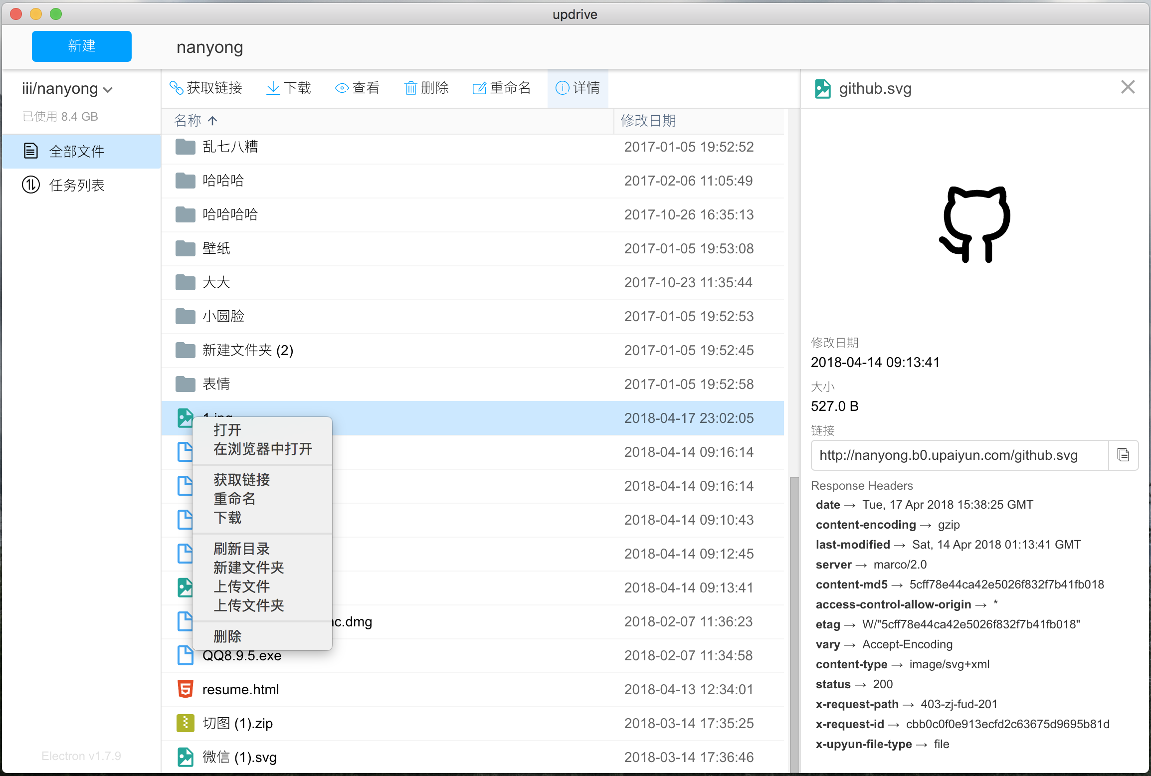Choose 上传文件夹 from context menu
Image resolution: width=1151 pixels, height=776 pixels.
pos(248,605)
